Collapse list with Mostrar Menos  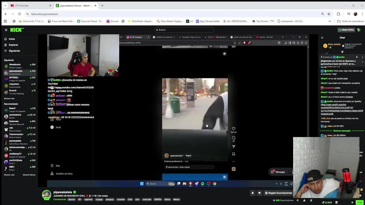29,175
